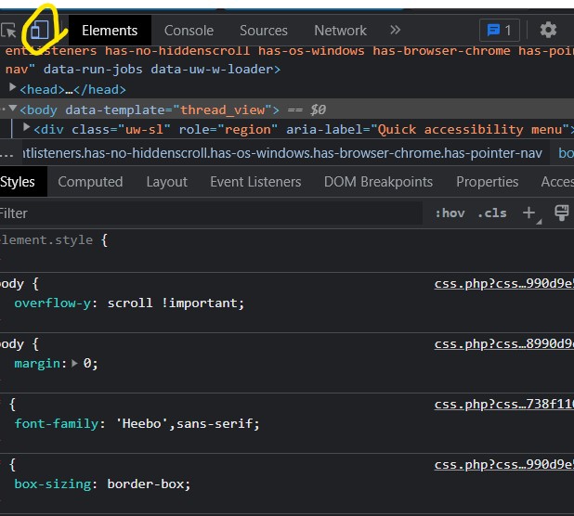Collapse the body element node
This screenshot has height=516, width=574.
pos(13,110)
